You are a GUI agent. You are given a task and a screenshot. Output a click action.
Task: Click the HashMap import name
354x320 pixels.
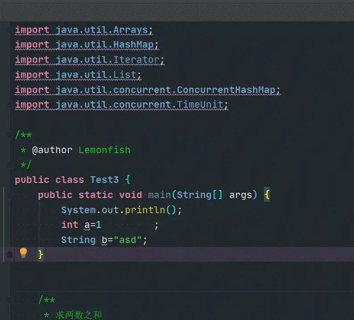click(x=133, y=45)
